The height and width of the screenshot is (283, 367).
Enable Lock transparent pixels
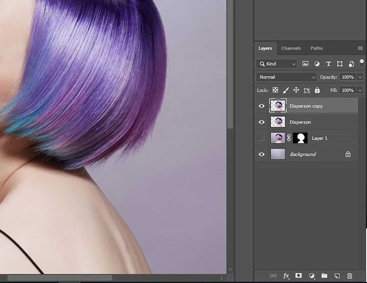click(x=275, y=90)
